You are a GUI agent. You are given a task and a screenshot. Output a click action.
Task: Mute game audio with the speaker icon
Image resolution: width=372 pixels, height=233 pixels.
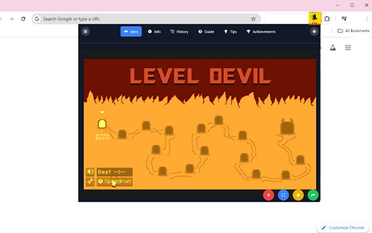tap(90, 171)
